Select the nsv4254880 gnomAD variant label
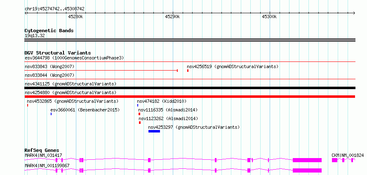This screenshot has width=367, height=175. pyautogui.click(x=71, y=92)
